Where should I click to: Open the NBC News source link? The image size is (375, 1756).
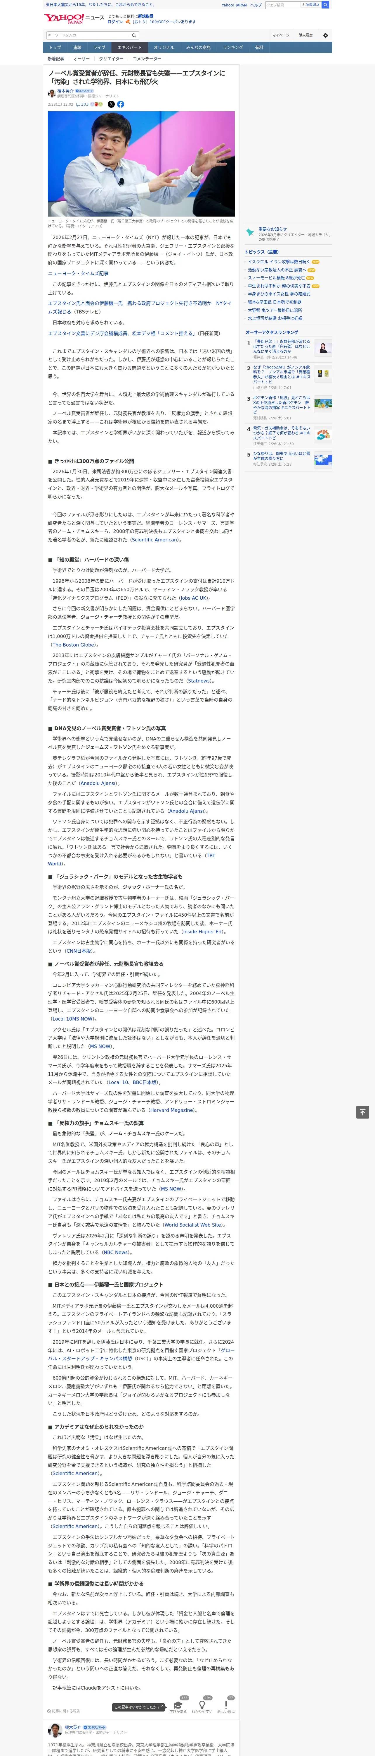coord(116,1252)
